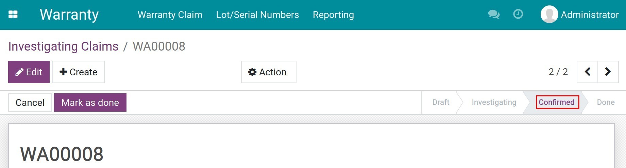Open the Reporting menu

click(x=333, y=15)
